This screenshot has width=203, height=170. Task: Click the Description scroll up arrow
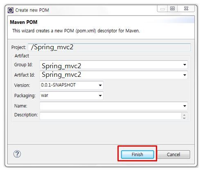coord(184,115)
